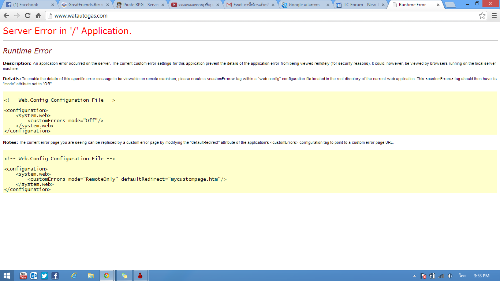Click the speaker volume tray icon

point(450,276)
